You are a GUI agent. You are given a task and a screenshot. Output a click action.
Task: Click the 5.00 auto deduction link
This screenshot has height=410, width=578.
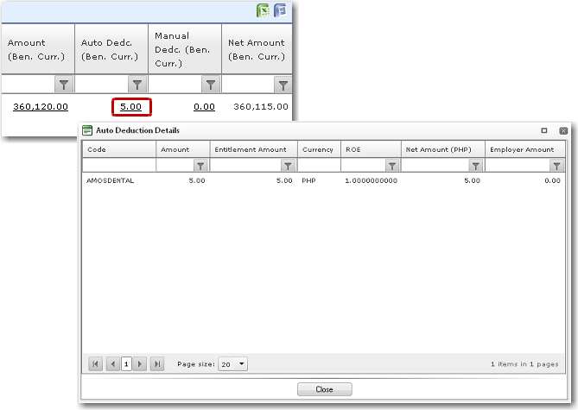coord(130,106)
